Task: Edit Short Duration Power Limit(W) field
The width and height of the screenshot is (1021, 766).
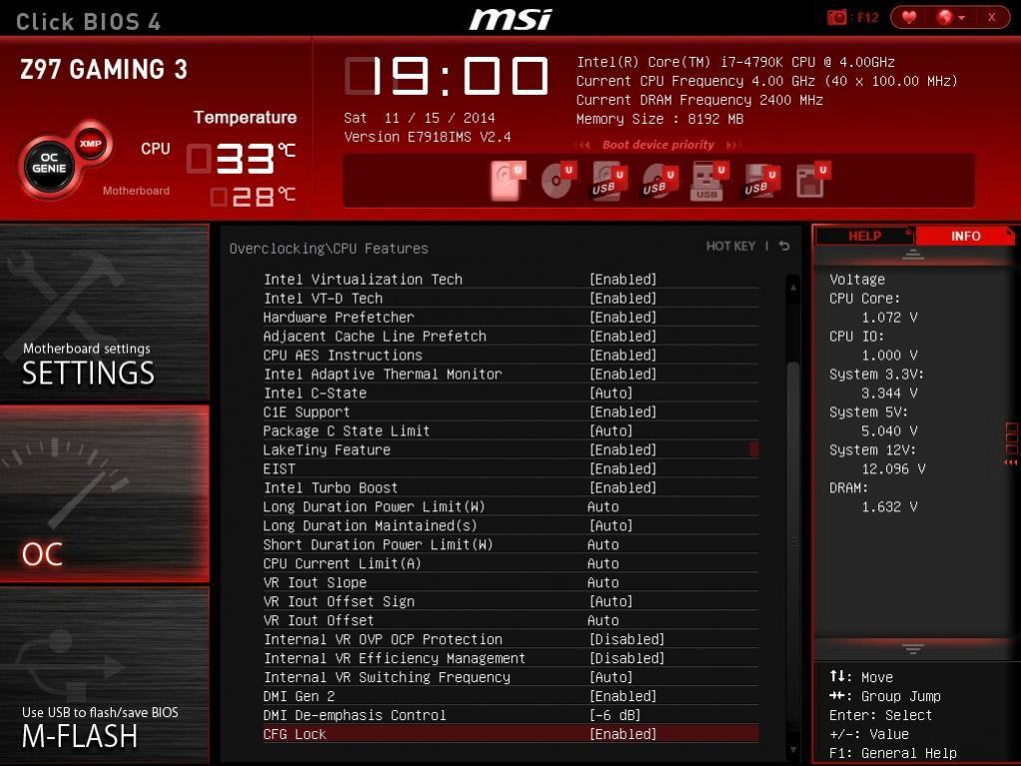Action: 603,544
